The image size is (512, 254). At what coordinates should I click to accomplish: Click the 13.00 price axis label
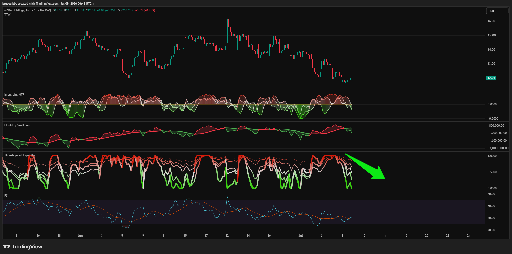(491, 64)
